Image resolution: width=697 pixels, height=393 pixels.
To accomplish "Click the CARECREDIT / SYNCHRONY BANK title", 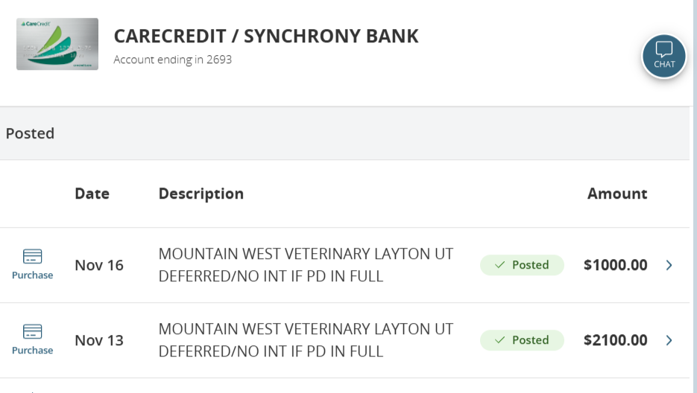I will click(266, 36).
